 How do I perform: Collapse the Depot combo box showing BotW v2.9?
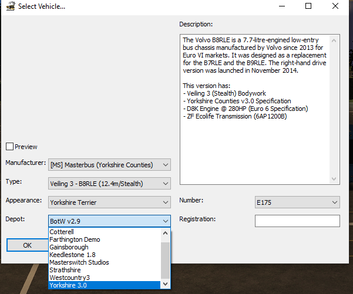tap(109, 221)
